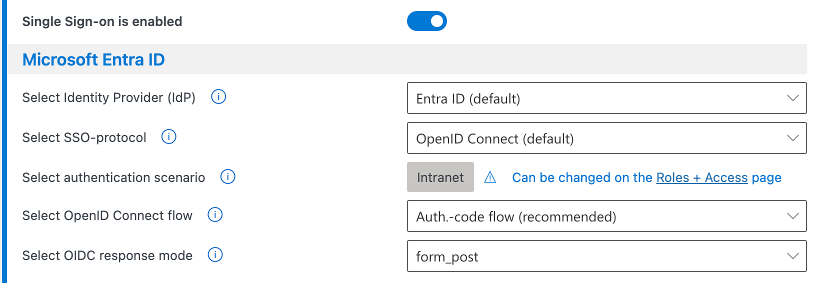Click the 'Select authentication scenario' label
This screenshot has width=818, height=283.
coord(113,177)
